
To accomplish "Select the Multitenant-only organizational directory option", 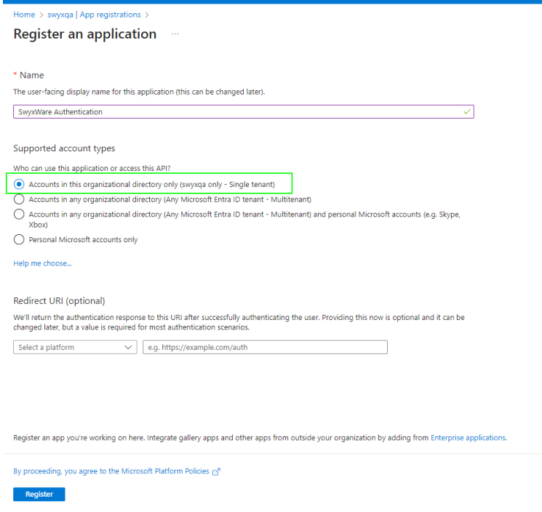I will point(20,199).
